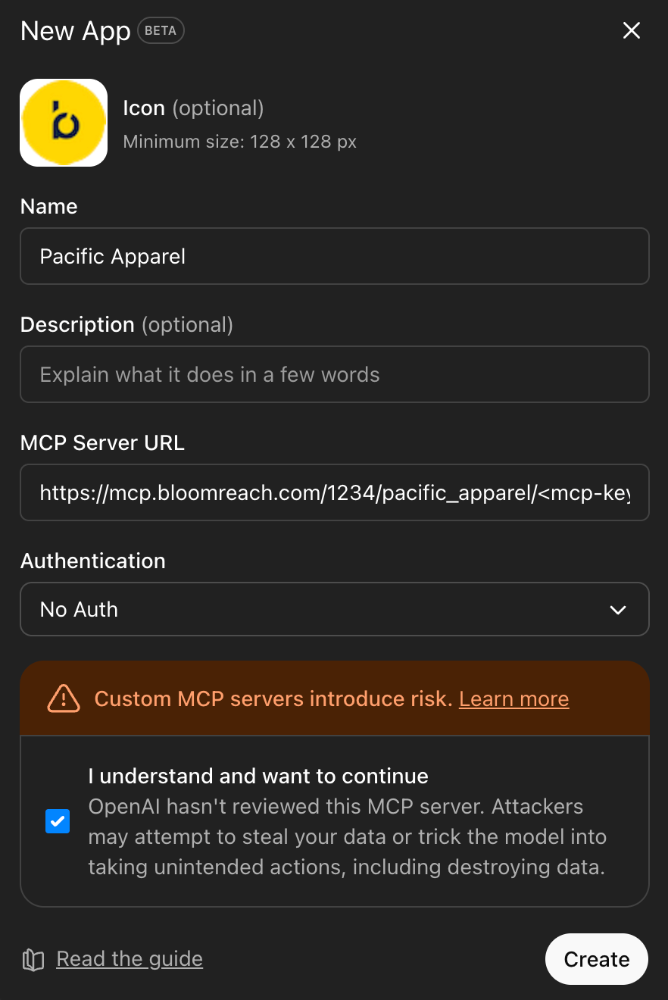This screenshot has height=1000, width=668.
Task: Click the MCP Server URL input box
Action: 334,492
